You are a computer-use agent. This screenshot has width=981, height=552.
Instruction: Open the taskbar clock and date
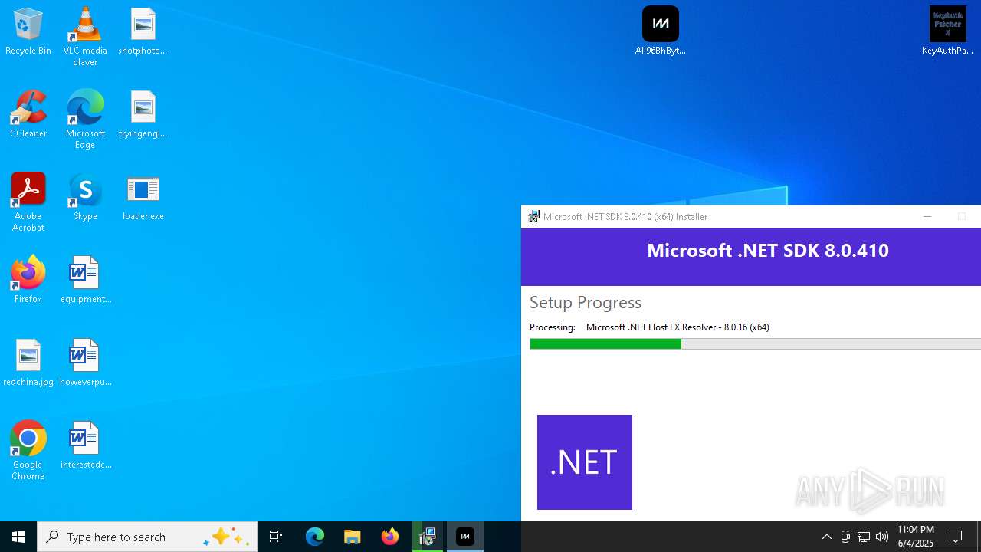[915, 537]
